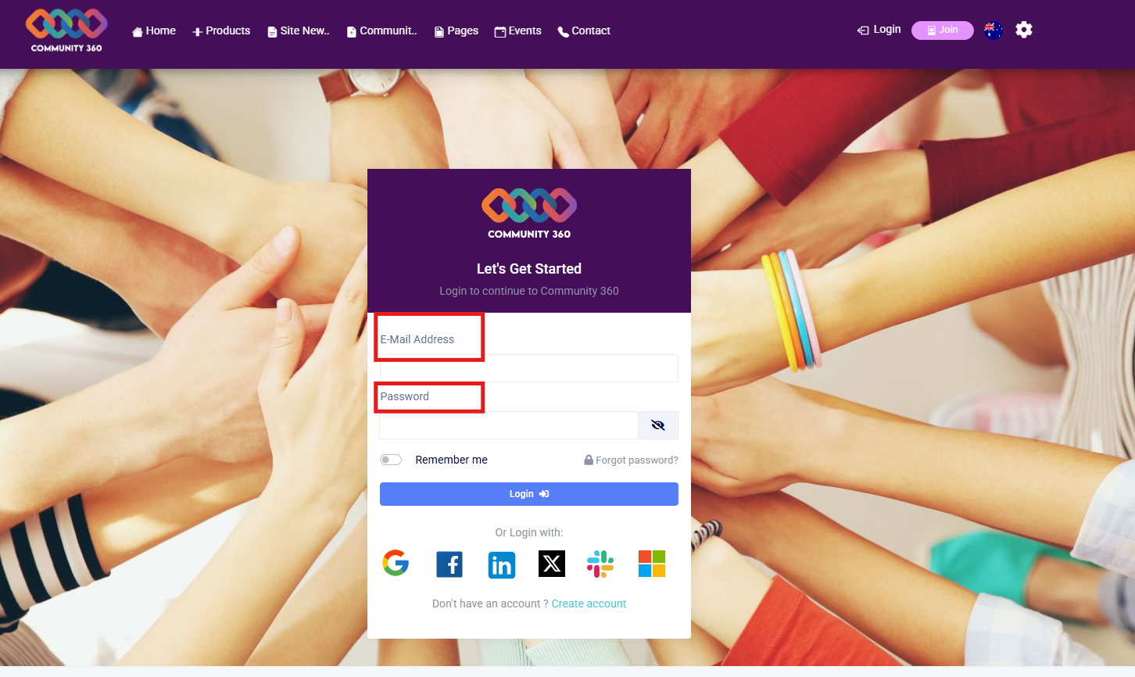Toggle password visibility eye icon
The image size is (1135, 677).
coord(658,425)
